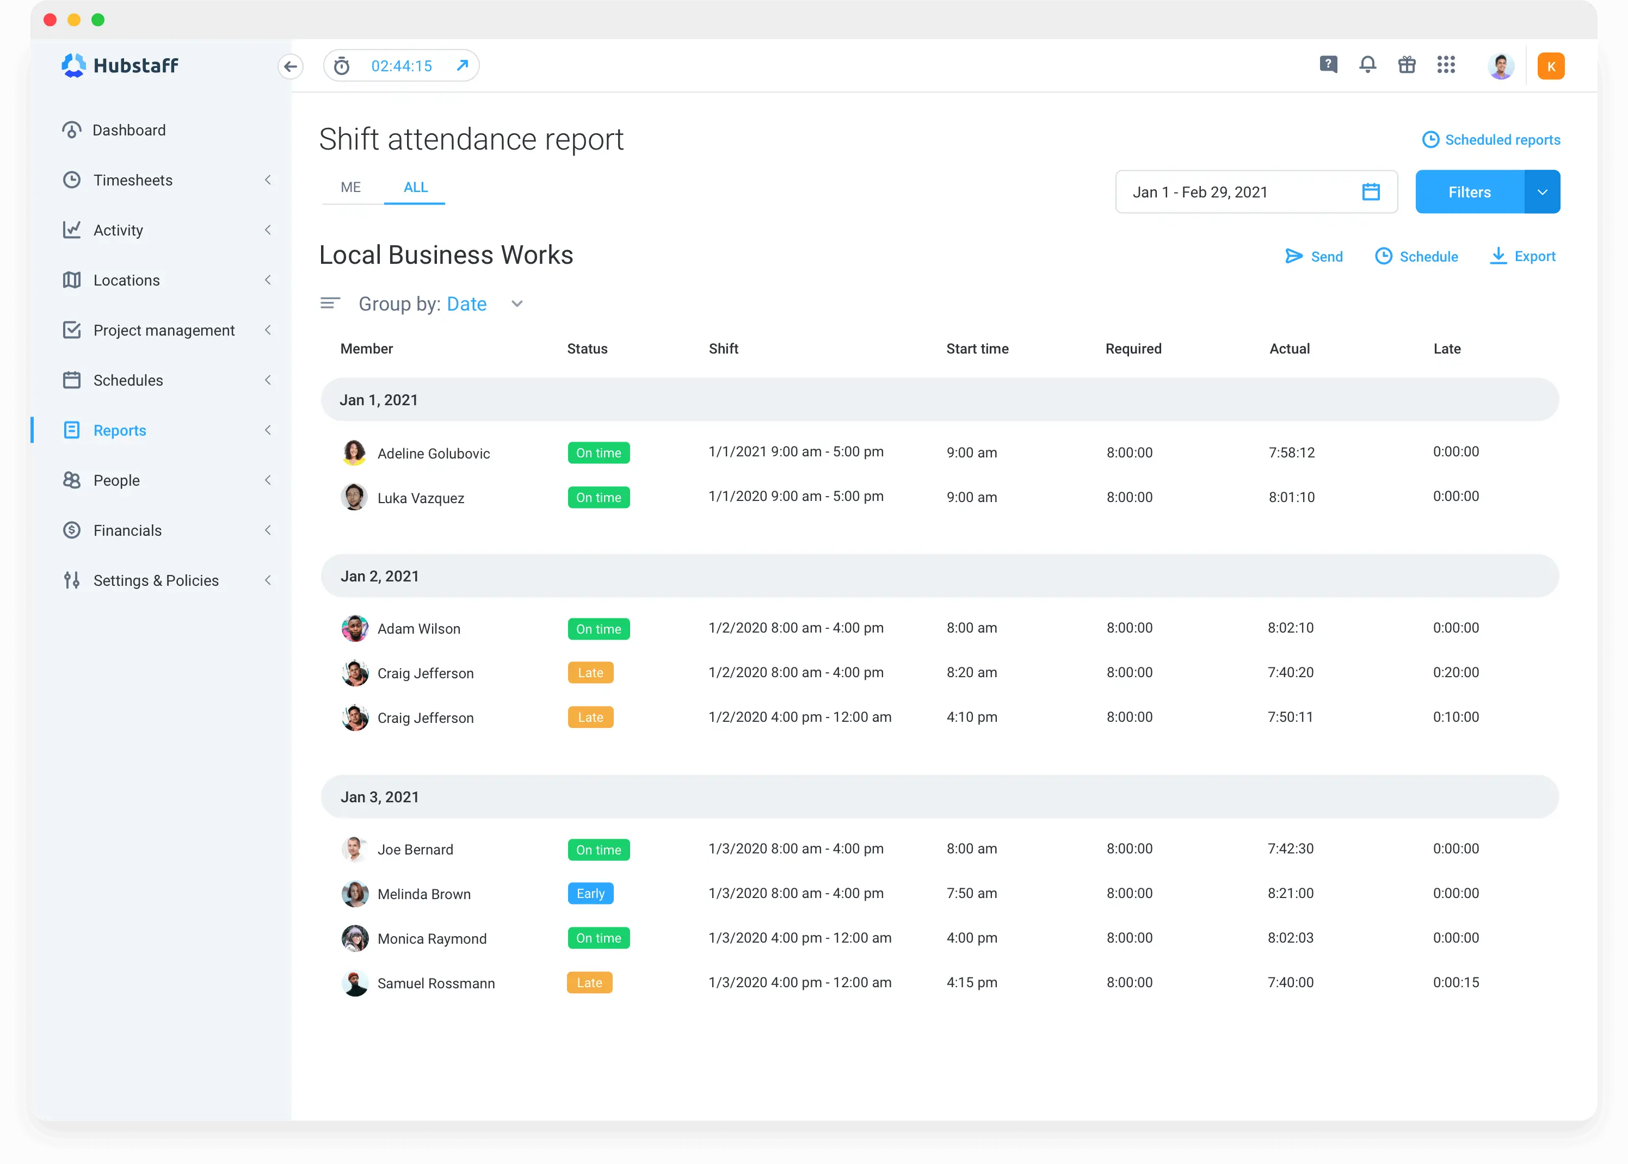Open the Schedules section
The height and width of the screenshot is (1164, 1628).
128,380
